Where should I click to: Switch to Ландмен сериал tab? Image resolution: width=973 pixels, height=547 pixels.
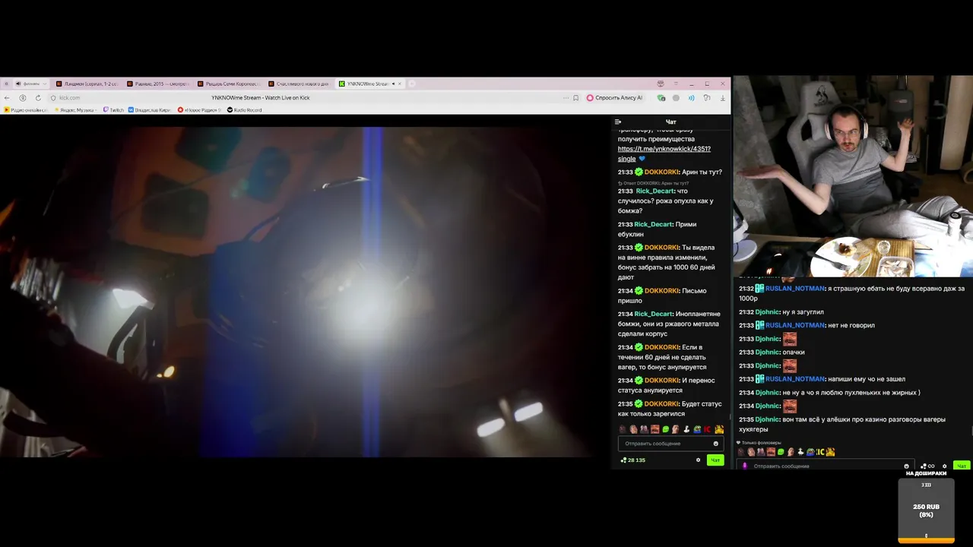[87, 84]
